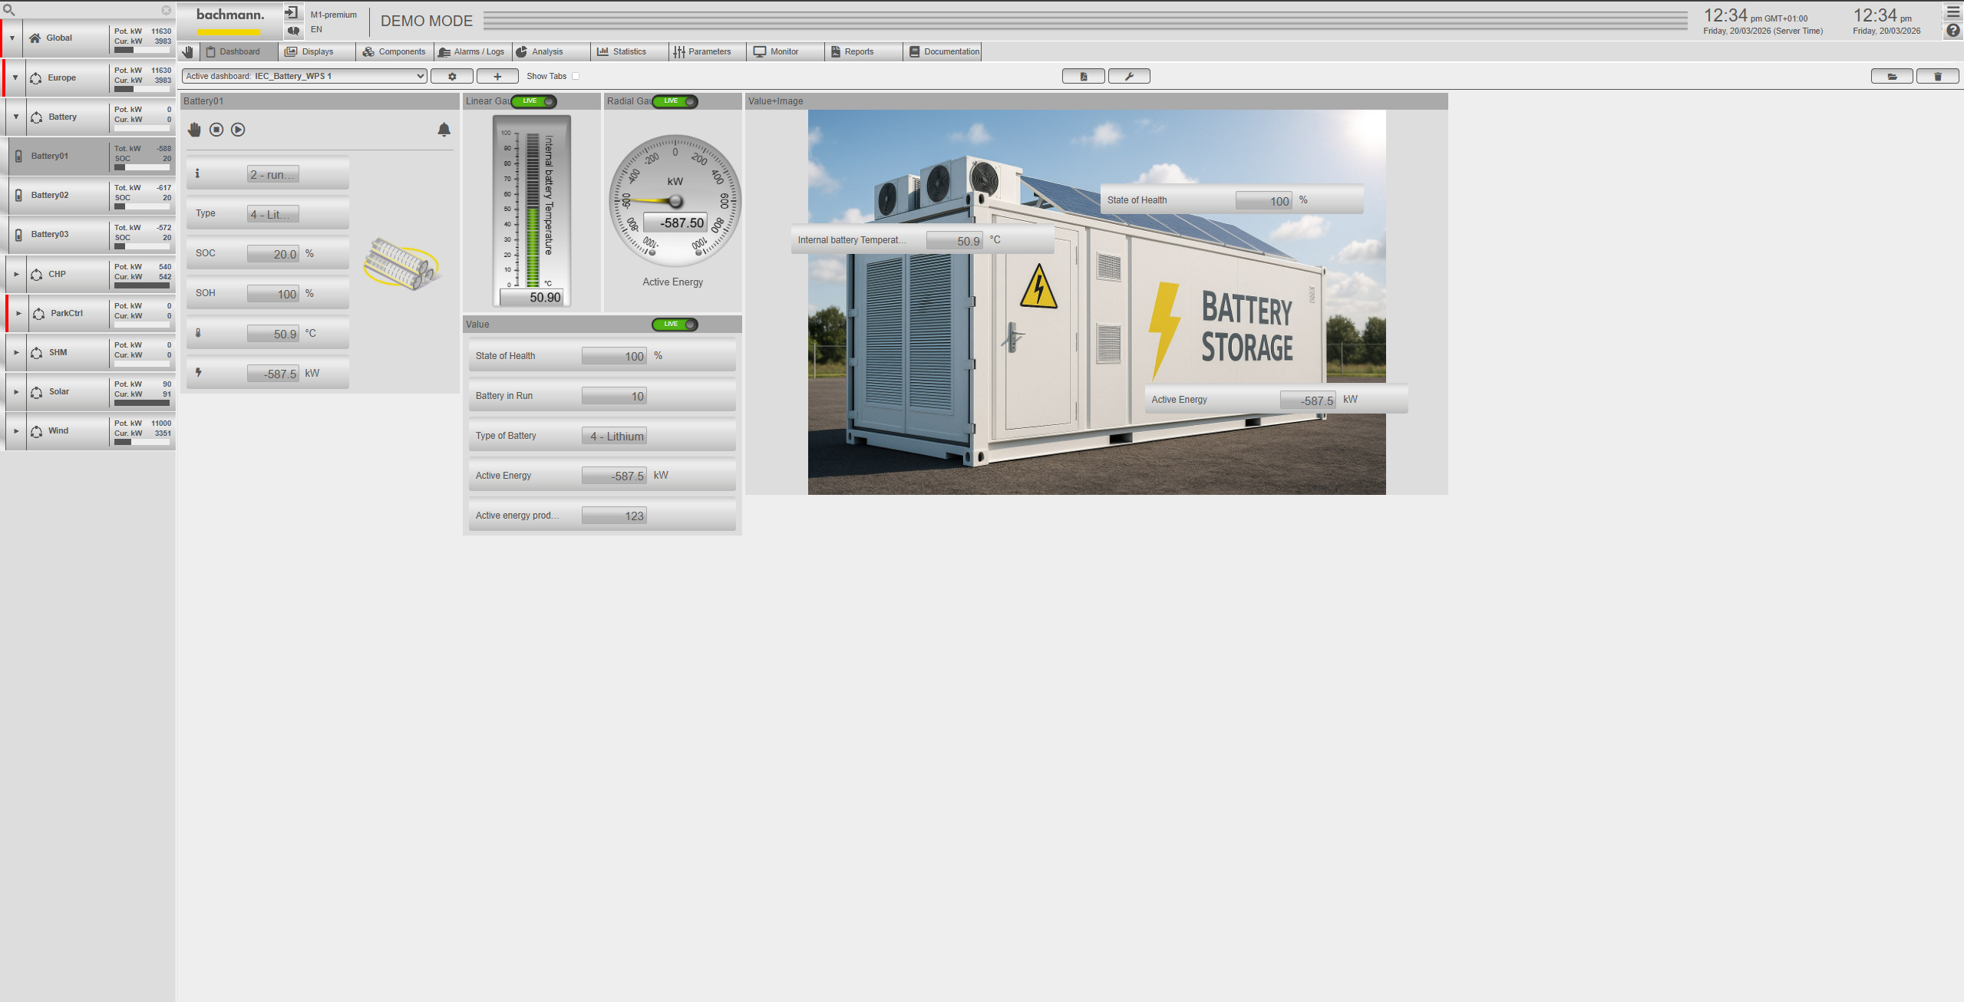1964x1002 pixels.
Task: Click the PDF export button
Action: [x=1083, y=76]
